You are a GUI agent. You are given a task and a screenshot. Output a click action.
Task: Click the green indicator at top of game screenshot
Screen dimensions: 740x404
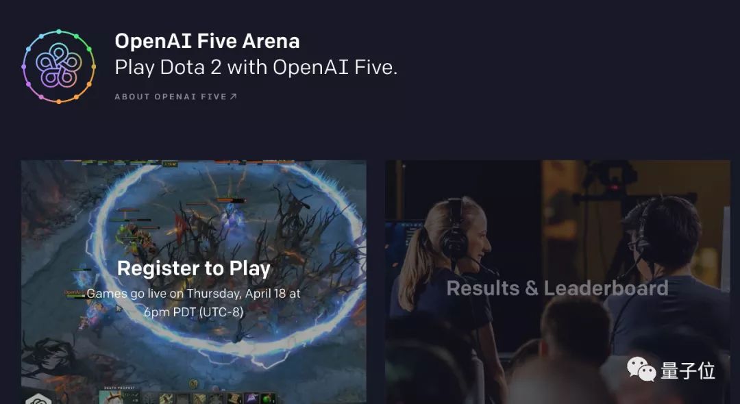click(x=169, y=164)
